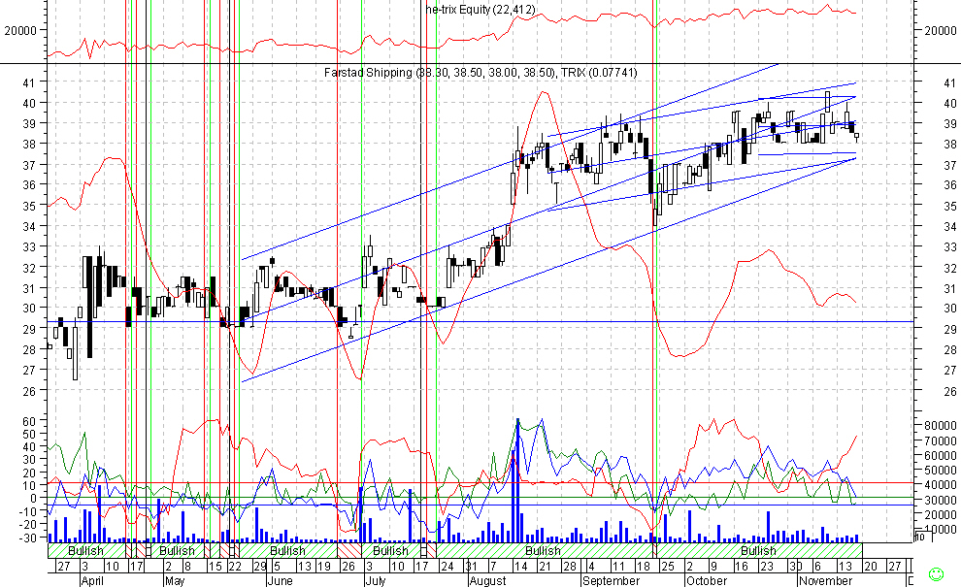Click the 41 price label on left axis
This screenshot has width=961, height=587.
tap(29, 82)
